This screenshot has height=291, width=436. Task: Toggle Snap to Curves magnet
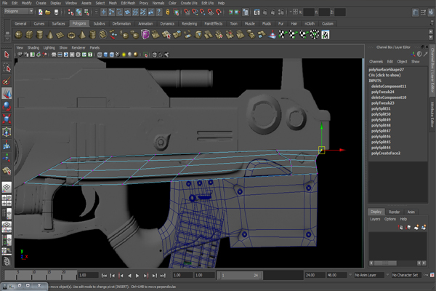coord(195,12)
